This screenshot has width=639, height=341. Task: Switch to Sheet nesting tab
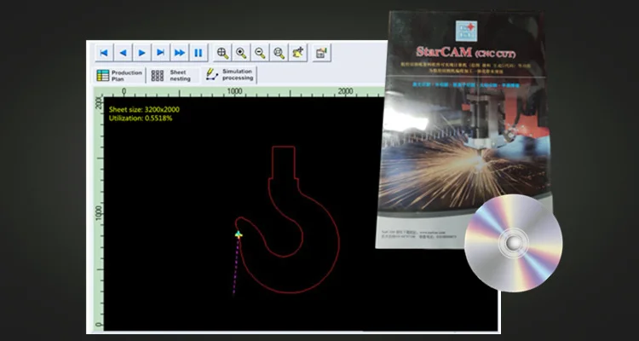[x=173, y=75]
